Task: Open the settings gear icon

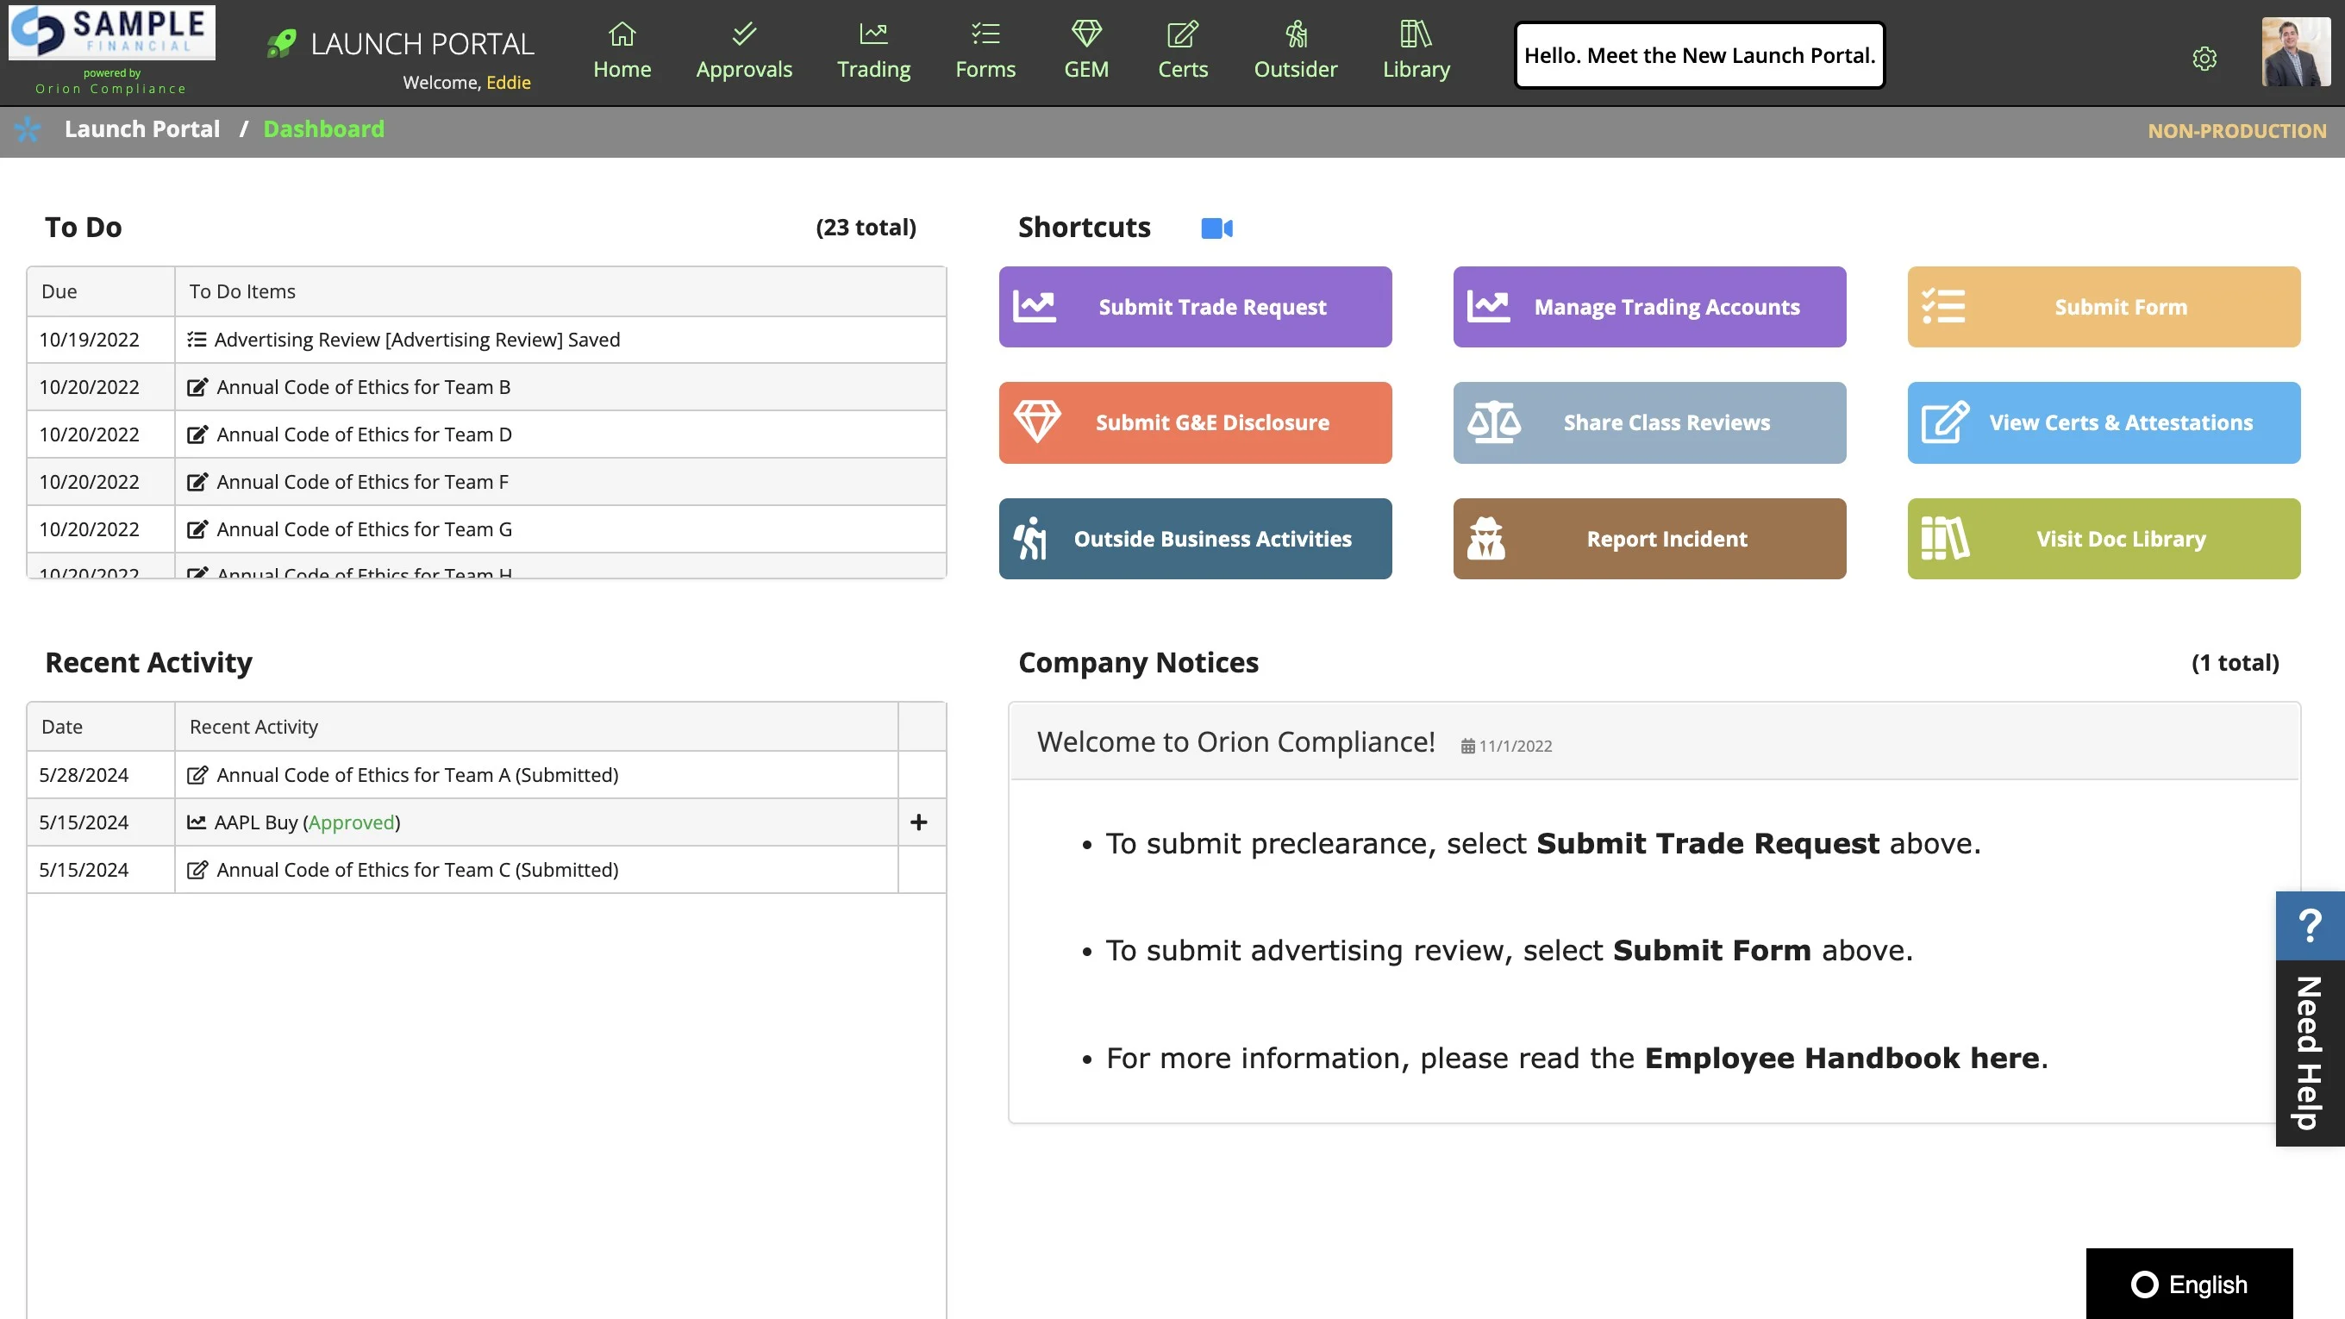Action: point(2204,59)
